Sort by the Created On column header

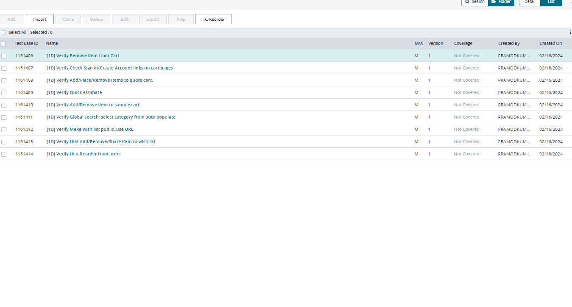550,44
